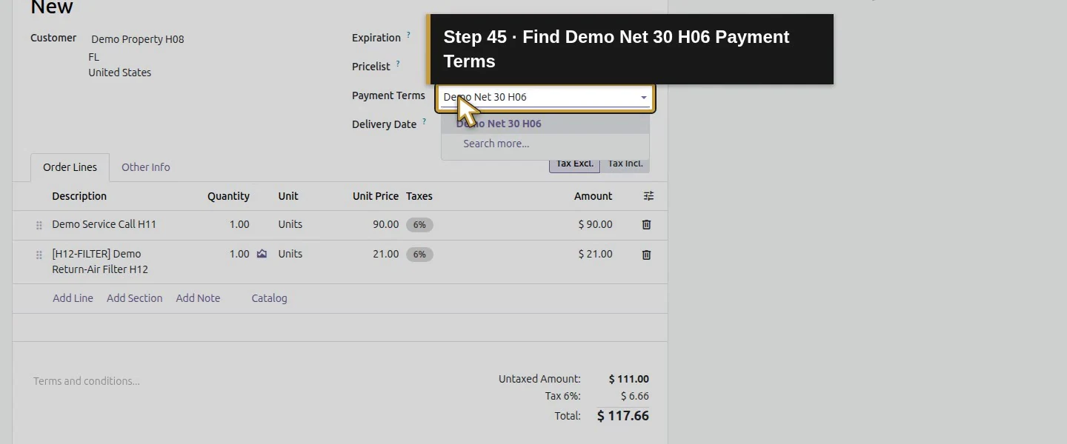1067x444 pixels.
Task: Click United States in customer address
Action: [119, 73]
